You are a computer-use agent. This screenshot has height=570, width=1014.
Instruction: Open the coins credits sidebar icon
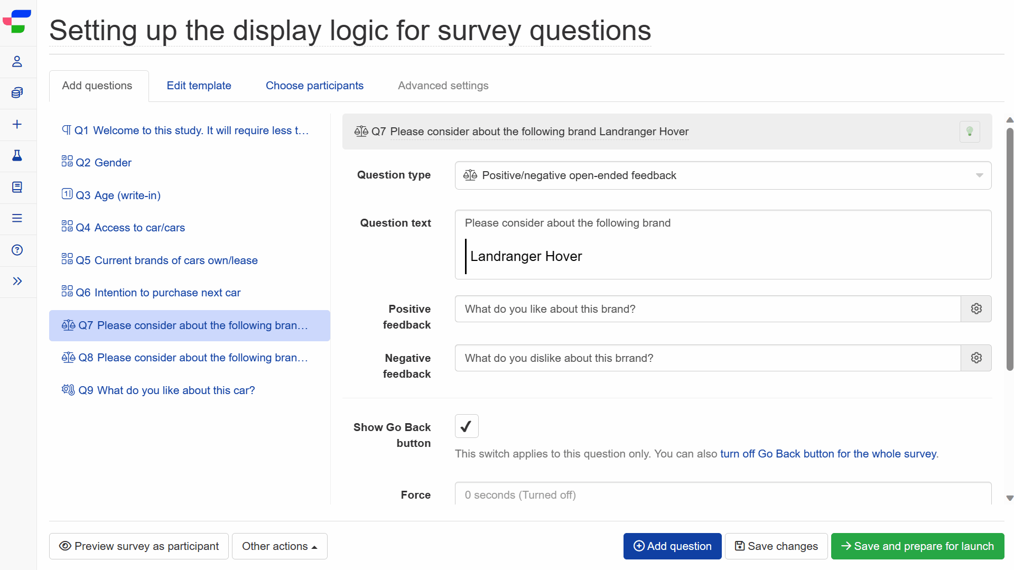point(17,93)
